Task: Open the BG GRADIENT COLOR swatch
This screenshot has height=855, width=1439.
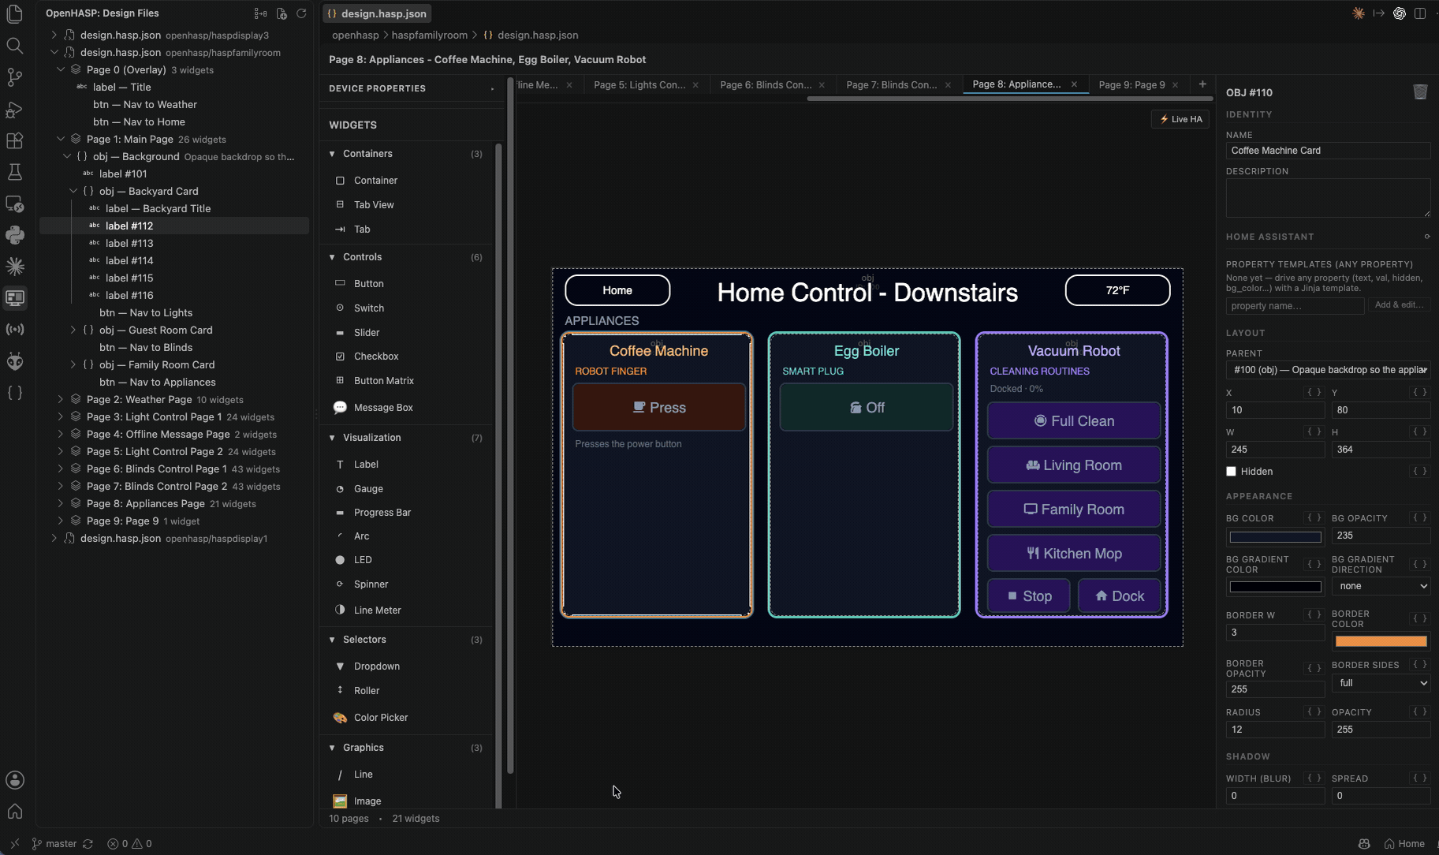Action: point(1275,587)
